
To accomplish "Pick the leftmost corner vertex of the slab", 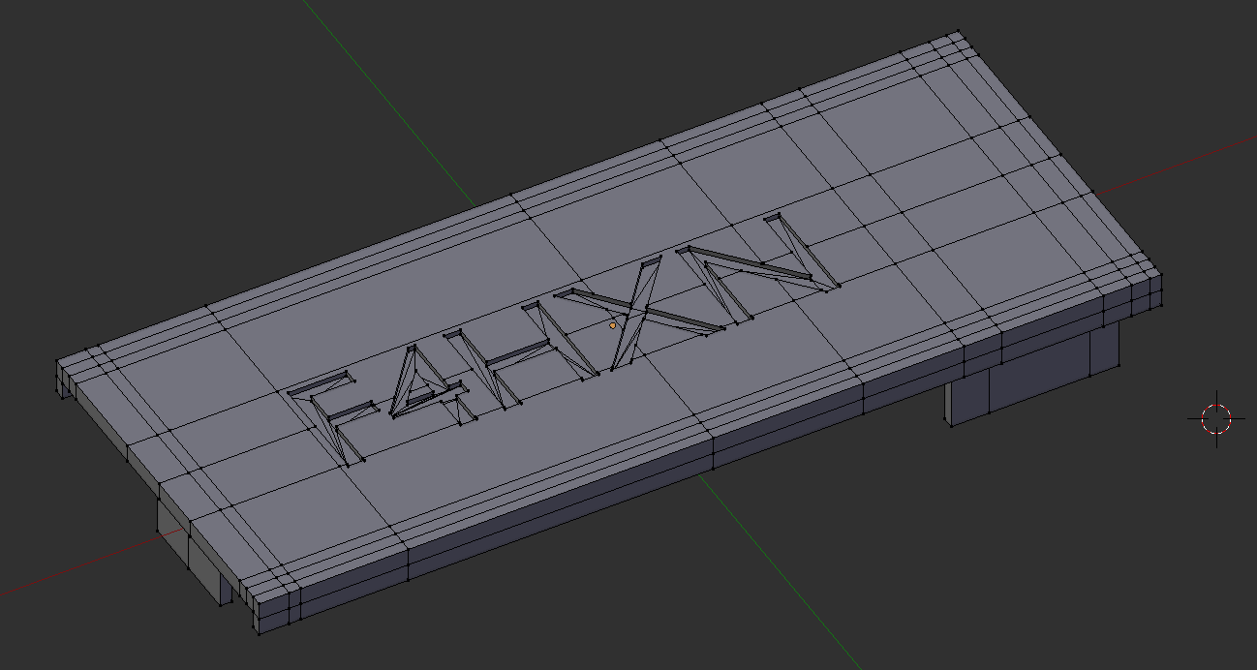I will [57, 364].
